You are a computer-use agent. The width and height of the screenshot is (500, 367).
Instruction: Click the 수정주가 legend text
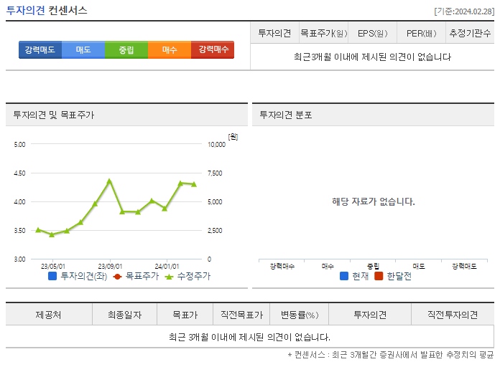click(x=194, y=276)
